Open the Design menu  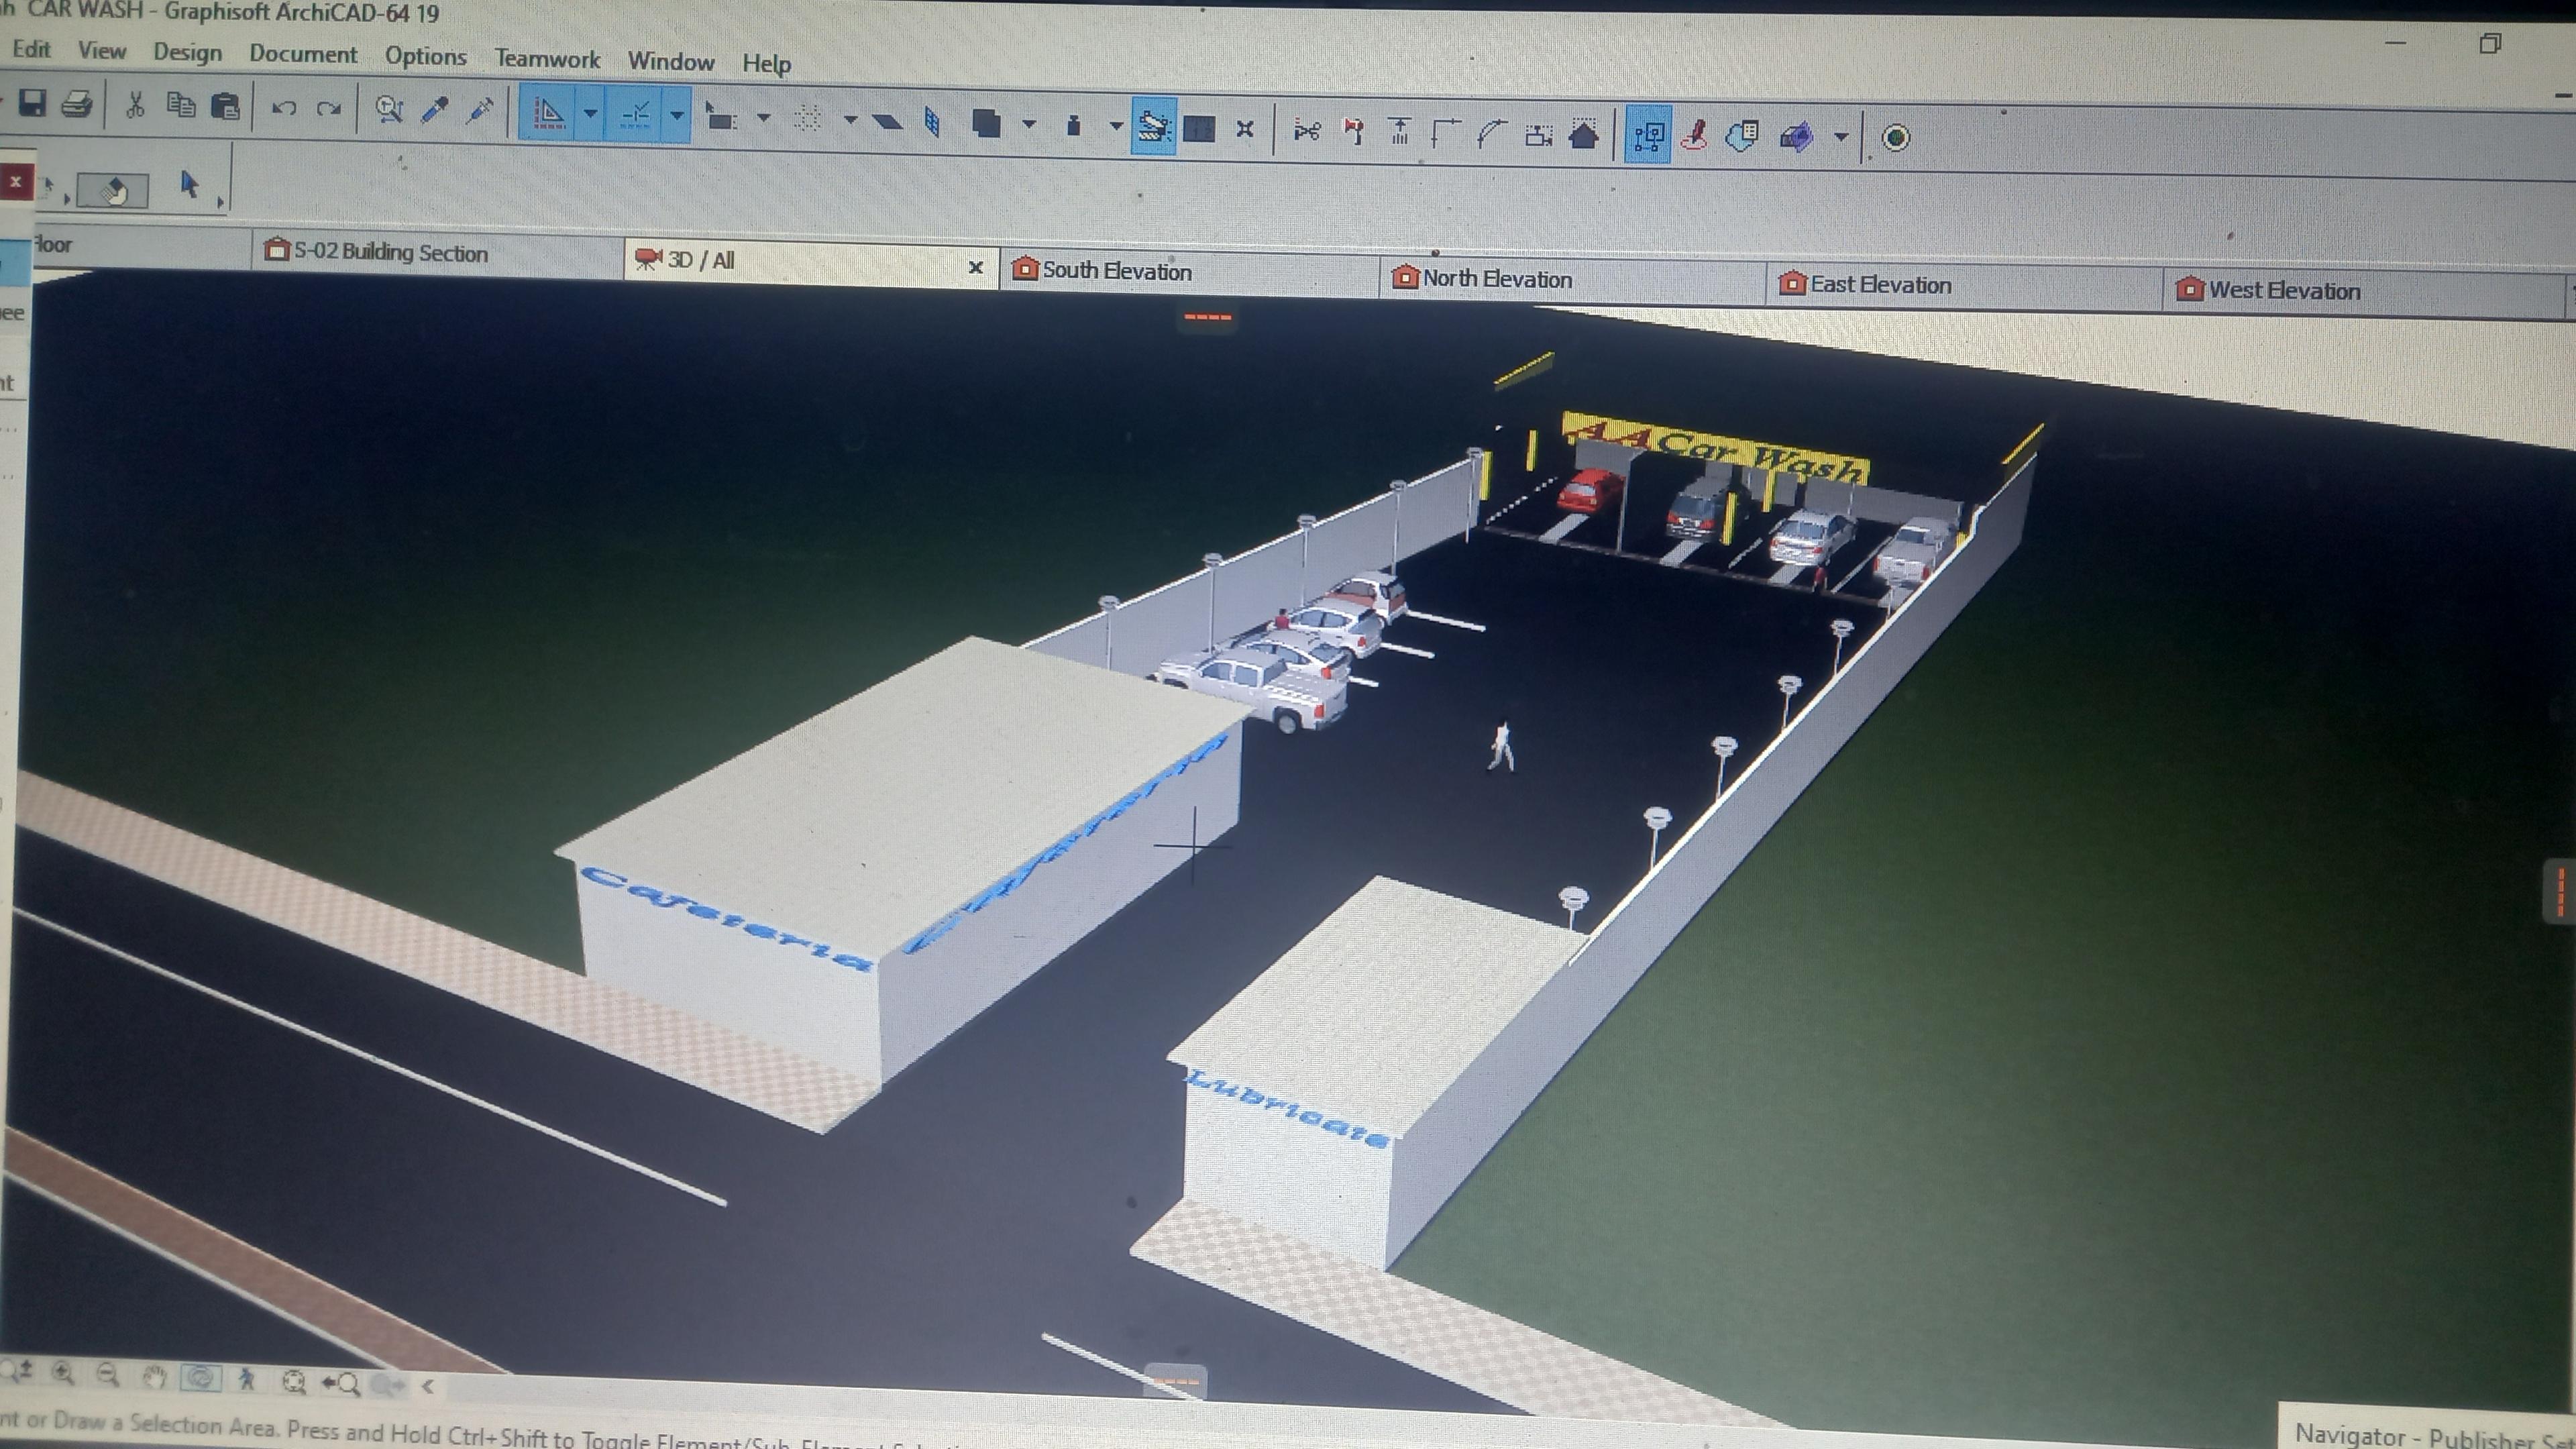tap(187, 52)
